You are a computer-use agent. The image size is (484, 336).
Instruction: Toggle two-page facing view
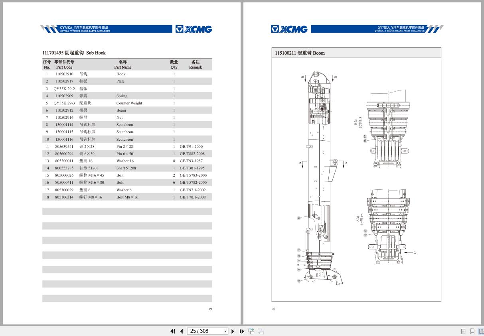pos(481,331)
